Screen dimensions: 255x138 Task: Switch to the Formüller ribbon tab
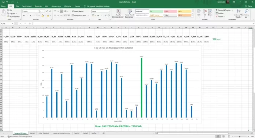pos(38,6)
